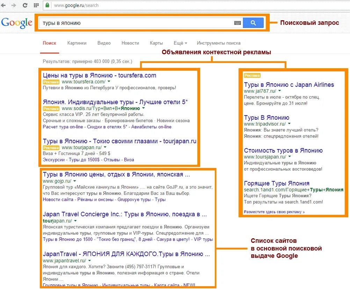Click sitelink 'Скидки в отелях 5*'
Image resolution: width=350 pixels, height=289 pixels.
(x=107, y=127)
